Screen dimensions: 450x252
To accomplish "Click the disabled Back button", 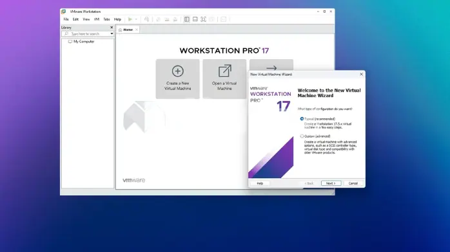I will (309, 183).
